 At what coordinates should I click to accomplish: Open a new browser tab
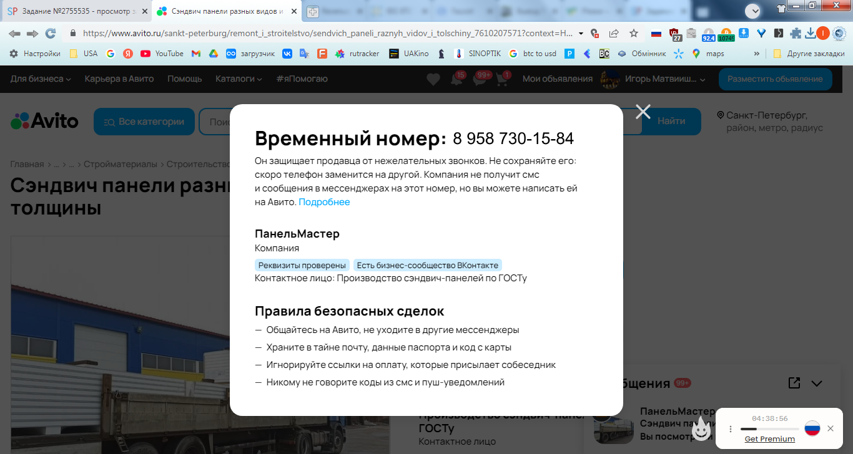coord(312,12)
